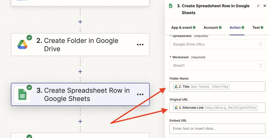Click the Embed URL input field

[217, 129]
